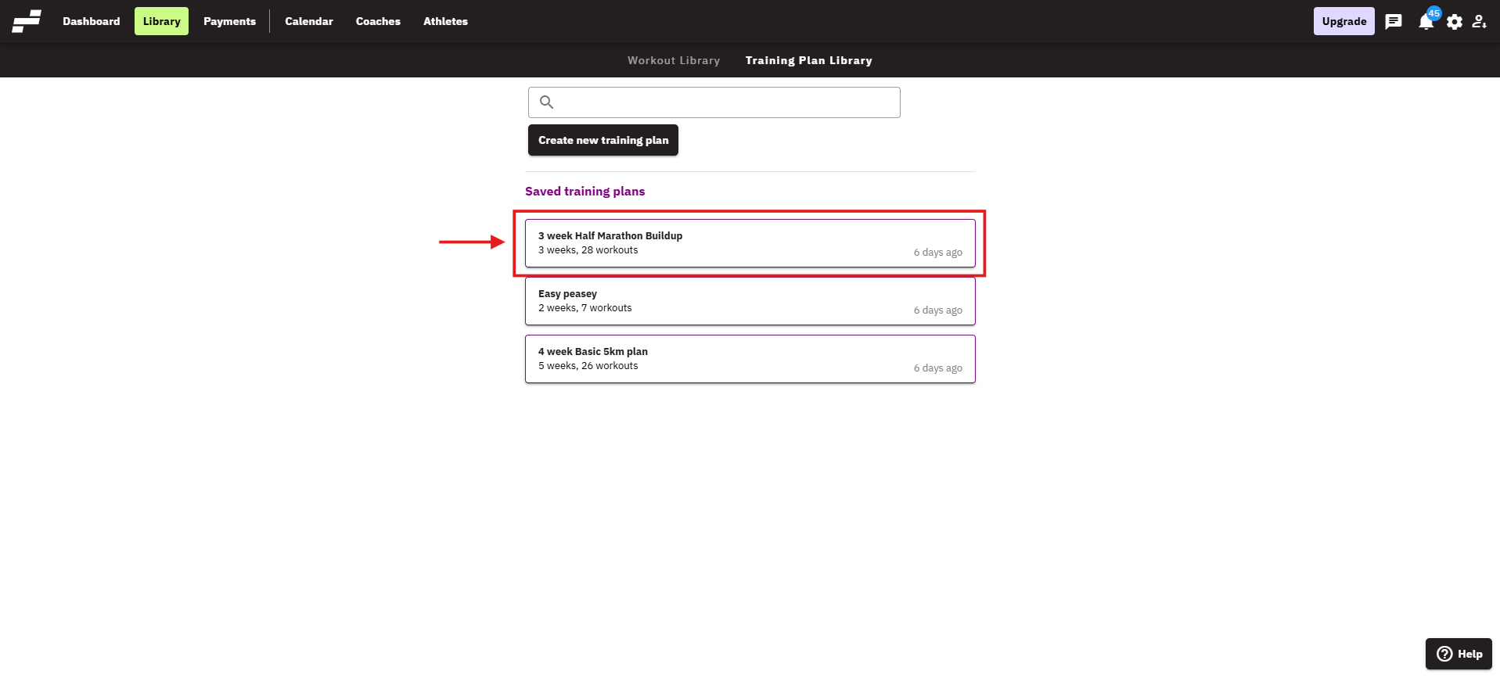
Task: Navigate to Coaches
Action: (x=378, y=21)
